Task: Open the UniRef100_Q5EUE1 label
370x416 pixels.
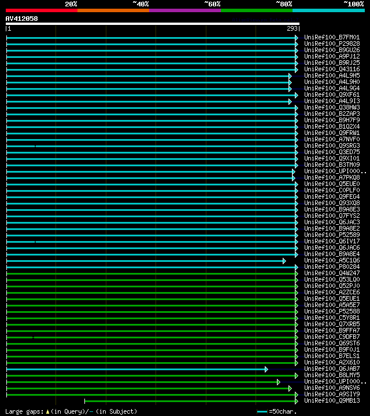Action: (x=332, y=298)
